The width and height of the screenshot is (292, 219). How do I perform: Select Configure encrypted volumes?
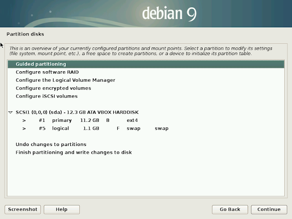pyautogui.click(x=146, y=88)
